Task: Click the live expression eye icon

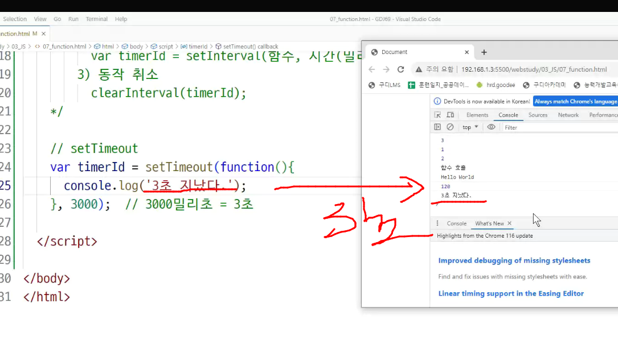Action: click(x=491, y=127)
